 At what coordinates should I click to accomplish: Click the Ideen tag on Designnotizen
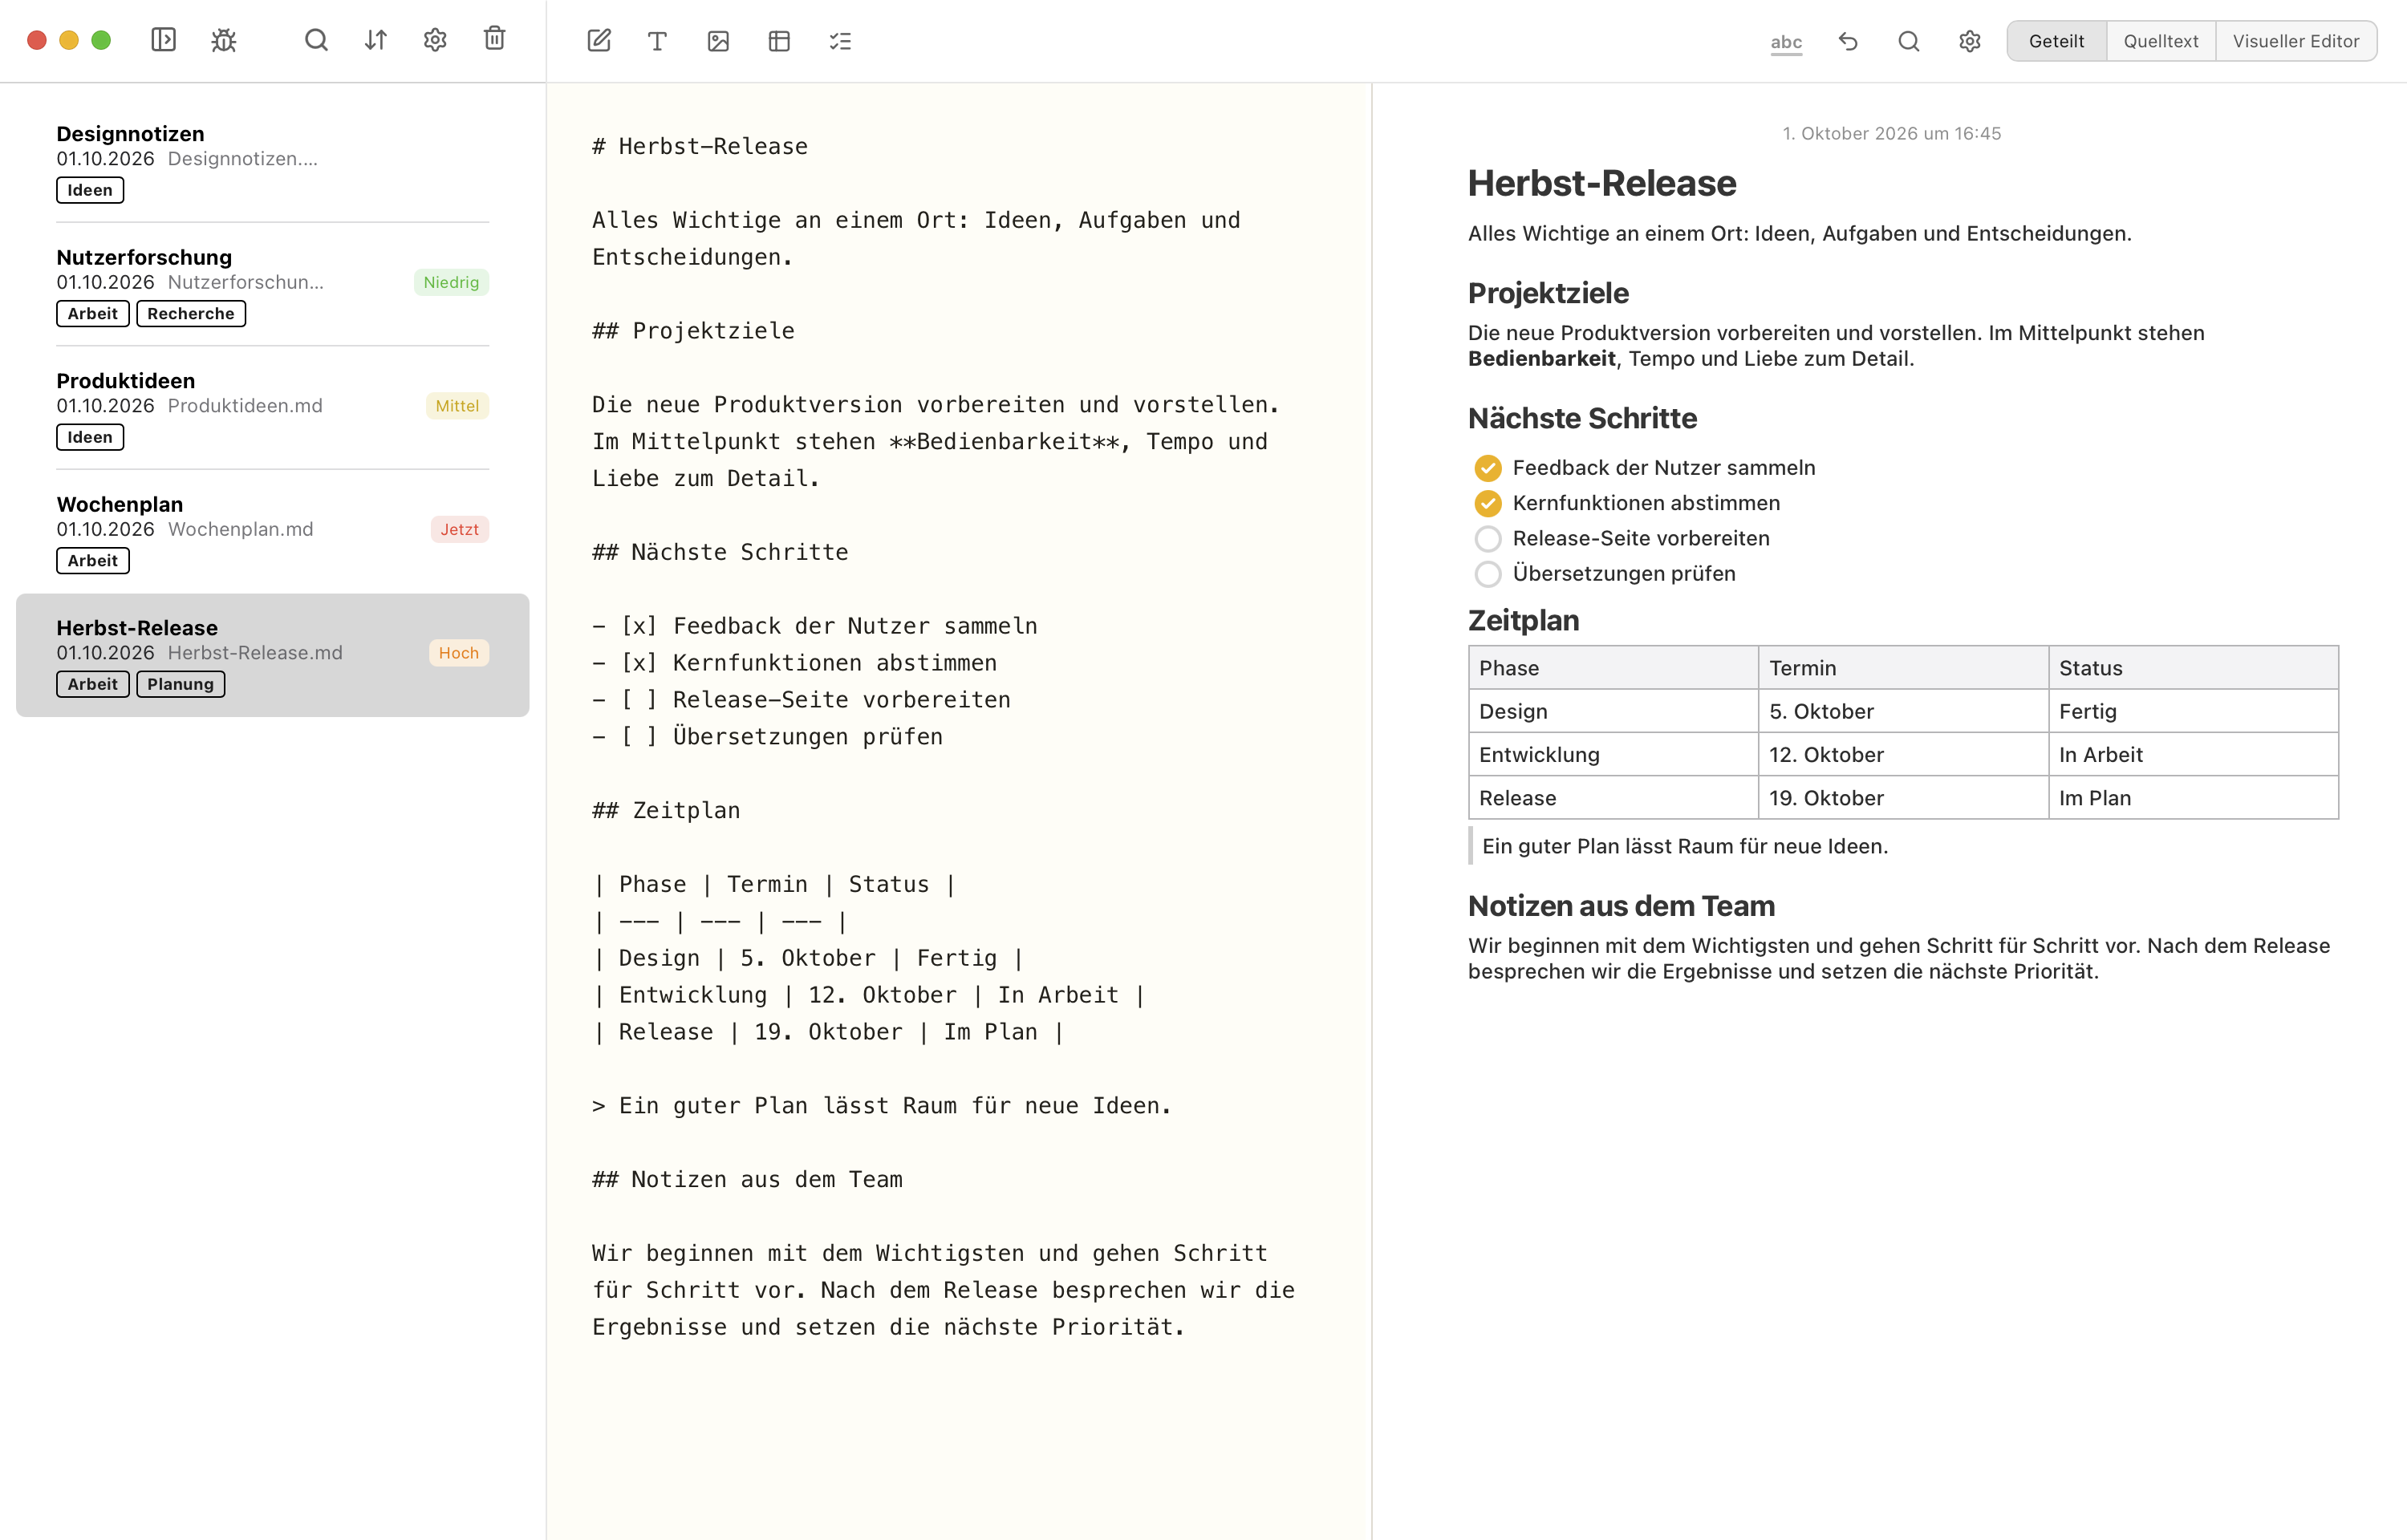click(x=90, y=190)
